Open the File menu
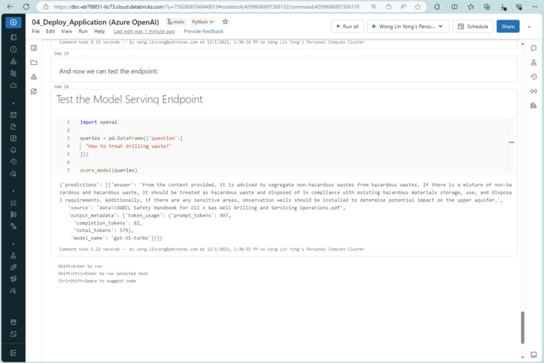 [x=36, y=31]
